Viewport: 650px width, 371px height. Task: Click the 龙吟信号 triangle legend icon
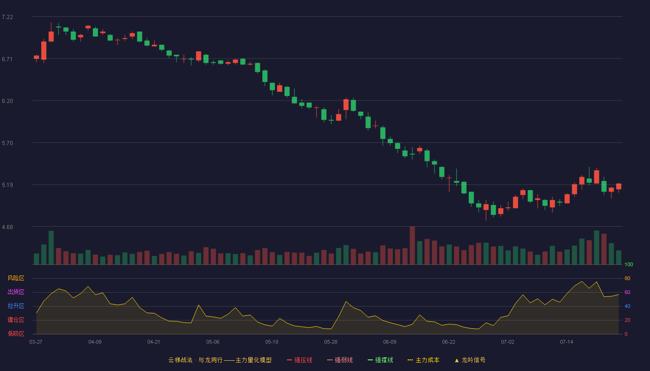click(x=456, y=360)
